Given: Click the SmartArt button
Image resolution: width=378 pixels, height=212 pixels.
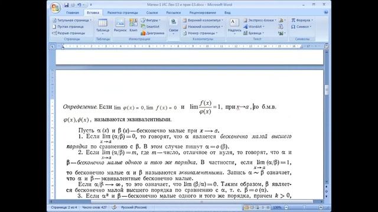Looking at the screenshot, I should pos(150,26).
